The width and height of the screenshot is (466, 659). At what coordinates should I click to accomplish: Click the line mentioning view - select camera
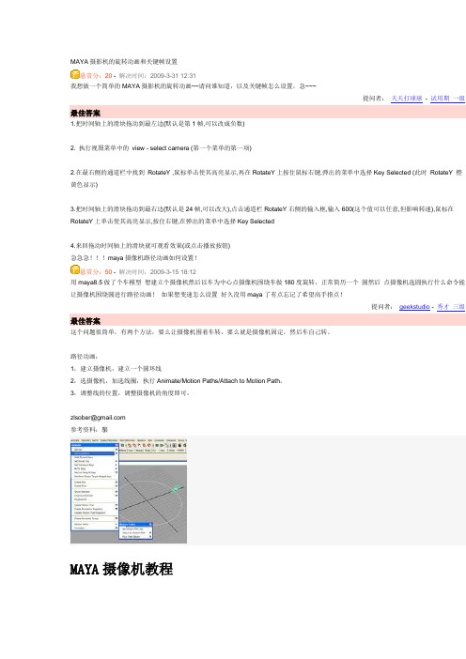161,148
